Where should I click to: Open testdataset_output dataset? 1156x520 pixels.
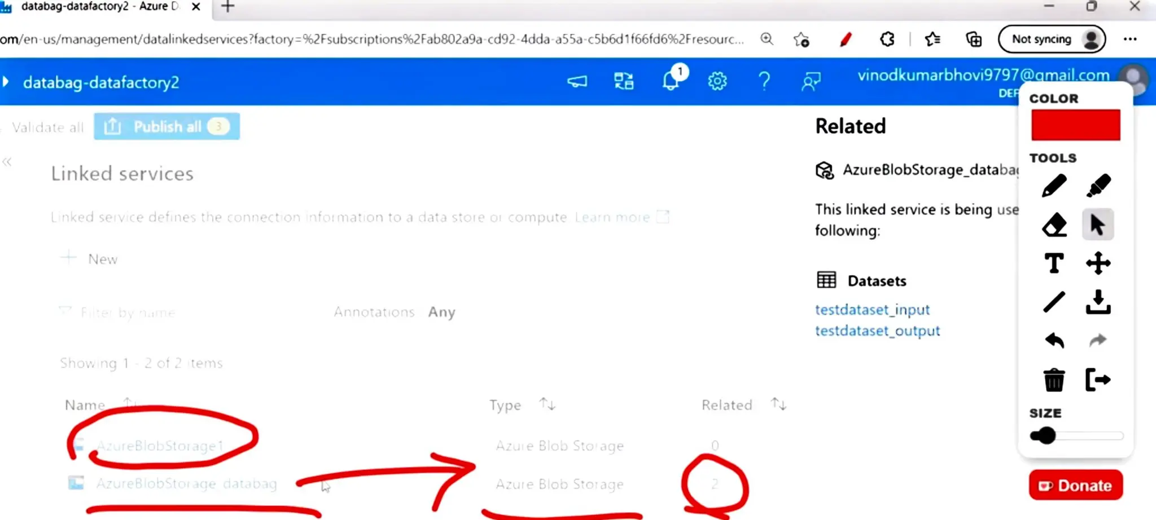877,331
